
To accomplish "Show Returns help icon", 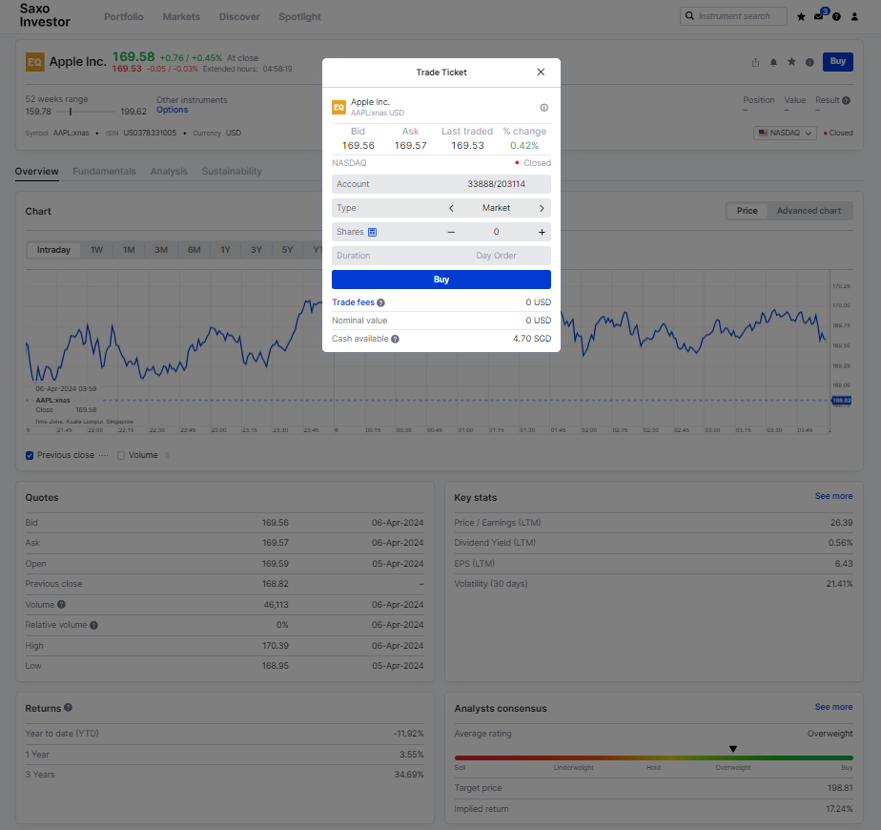I will point(68,708).
